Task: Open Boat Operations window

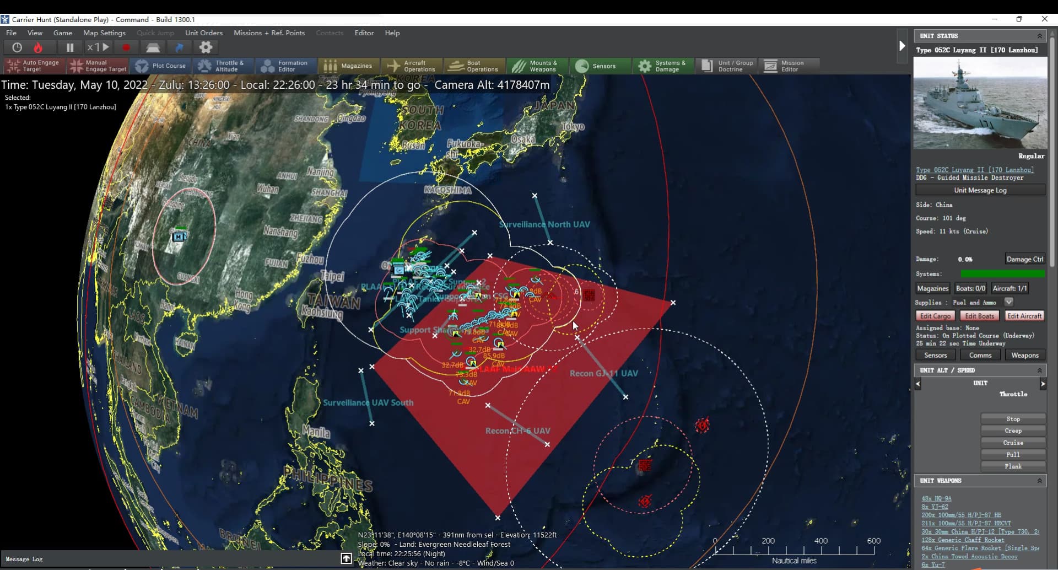Action: (474, 66)
